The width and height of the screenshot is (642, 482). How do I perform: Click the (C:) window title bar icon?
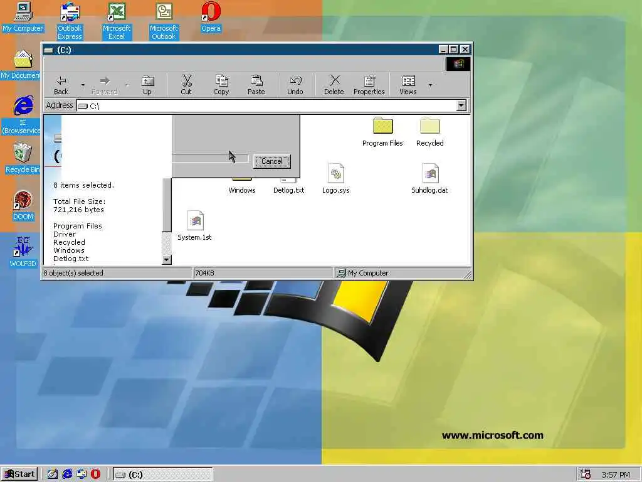pos(49,50)
